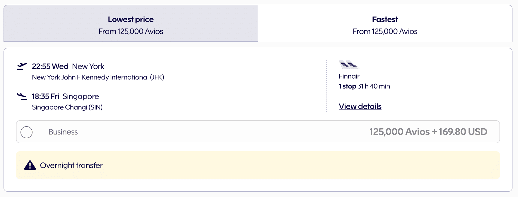Click the John F Kennedy International (JFK) airport name
Image resolution: width=518 pixels, height=197 pixels.
98,77
